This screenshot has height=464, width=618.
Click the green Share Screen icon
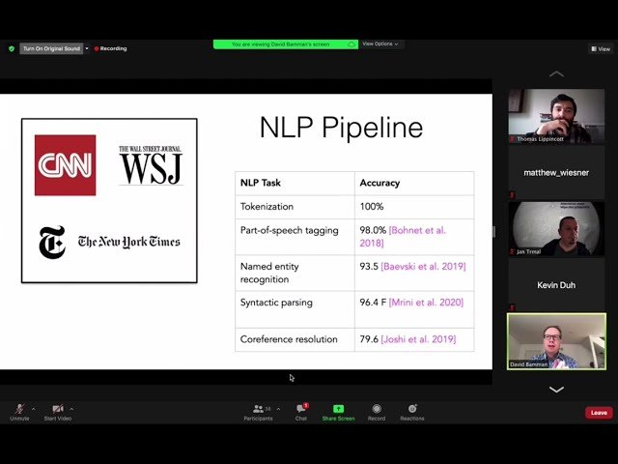point(338,409)
